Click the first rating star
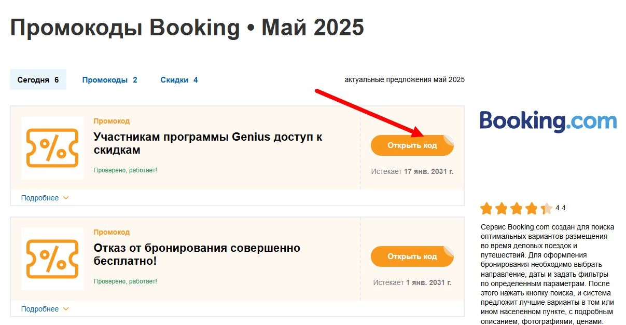The width and height of the screenshot is (626, 325). pyautogui.click(x=486, y=208)
